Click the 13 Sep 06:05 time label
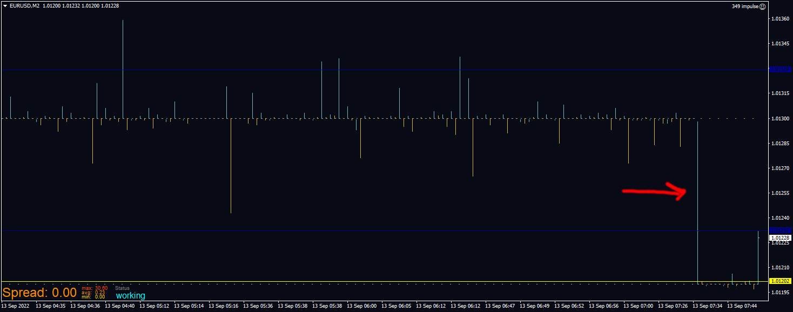793x312 pixels. tap(396, 306)
